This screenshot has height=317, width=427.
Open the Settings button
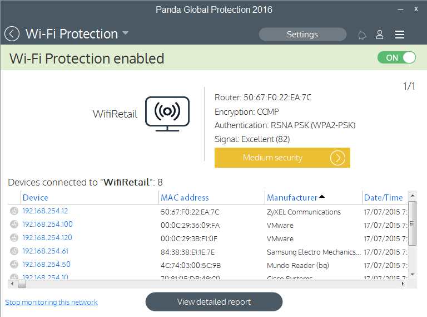pos(302,35)
